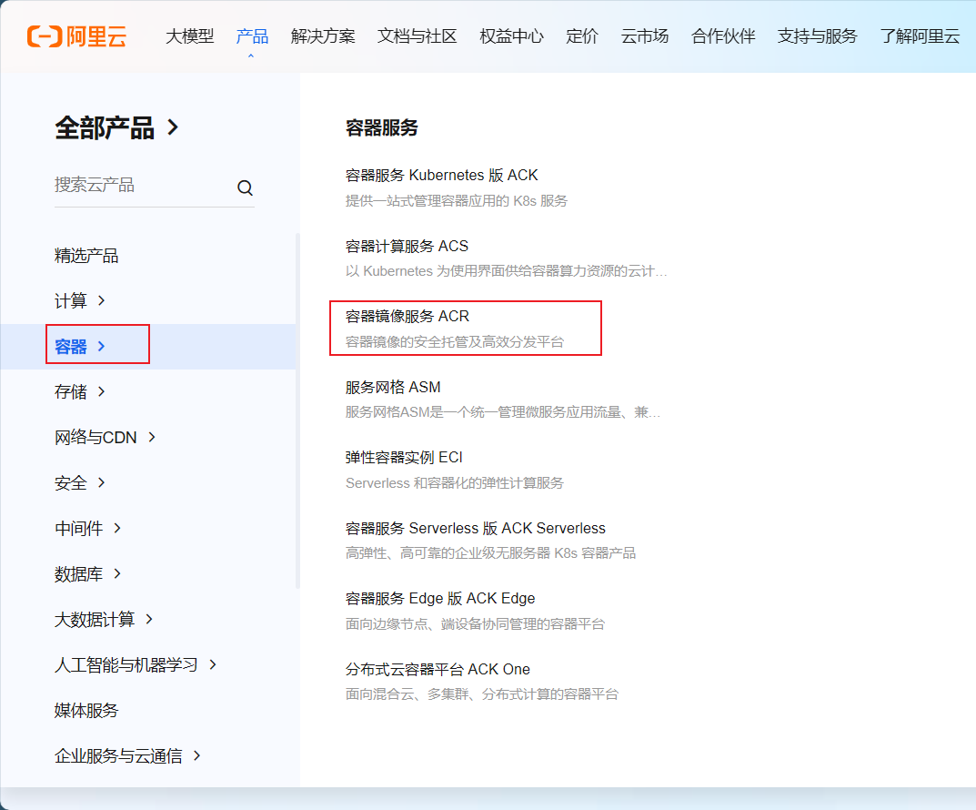Click description Serverless 和容器化的弹性计算服务
976x810 pixels.
455,483
